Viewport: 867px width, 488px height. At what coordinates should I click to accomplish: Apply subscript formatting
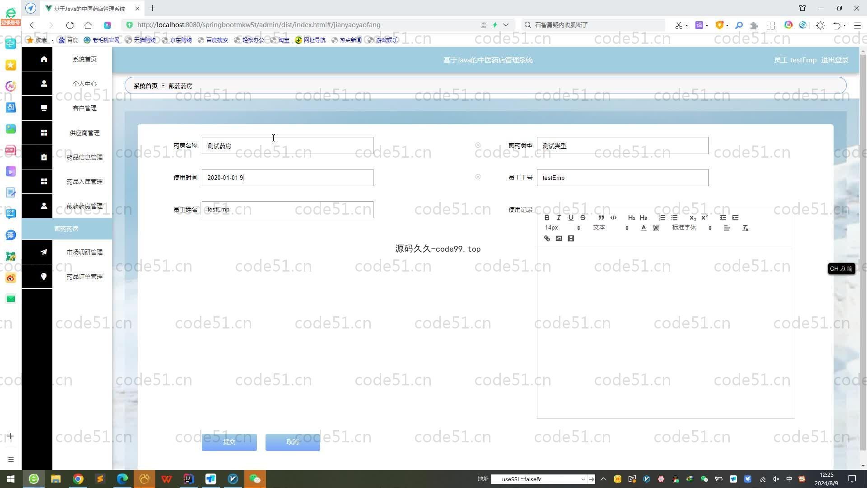point(692,218)
